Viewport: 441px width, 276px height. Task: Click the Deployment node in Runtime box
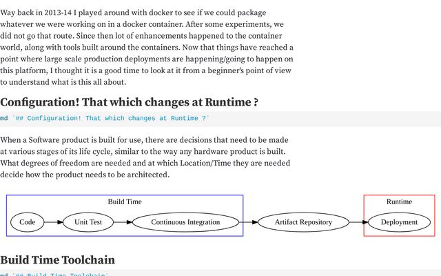[x=399, y=222]
